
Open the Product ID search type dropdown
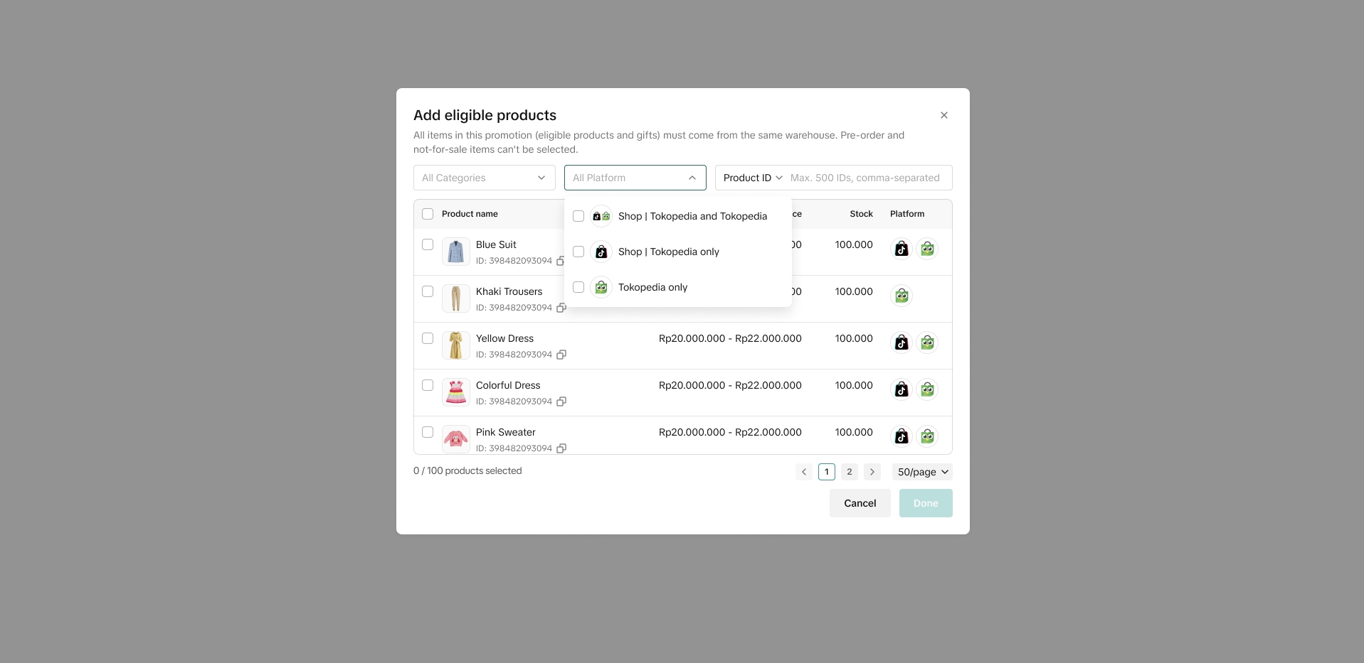753,178
